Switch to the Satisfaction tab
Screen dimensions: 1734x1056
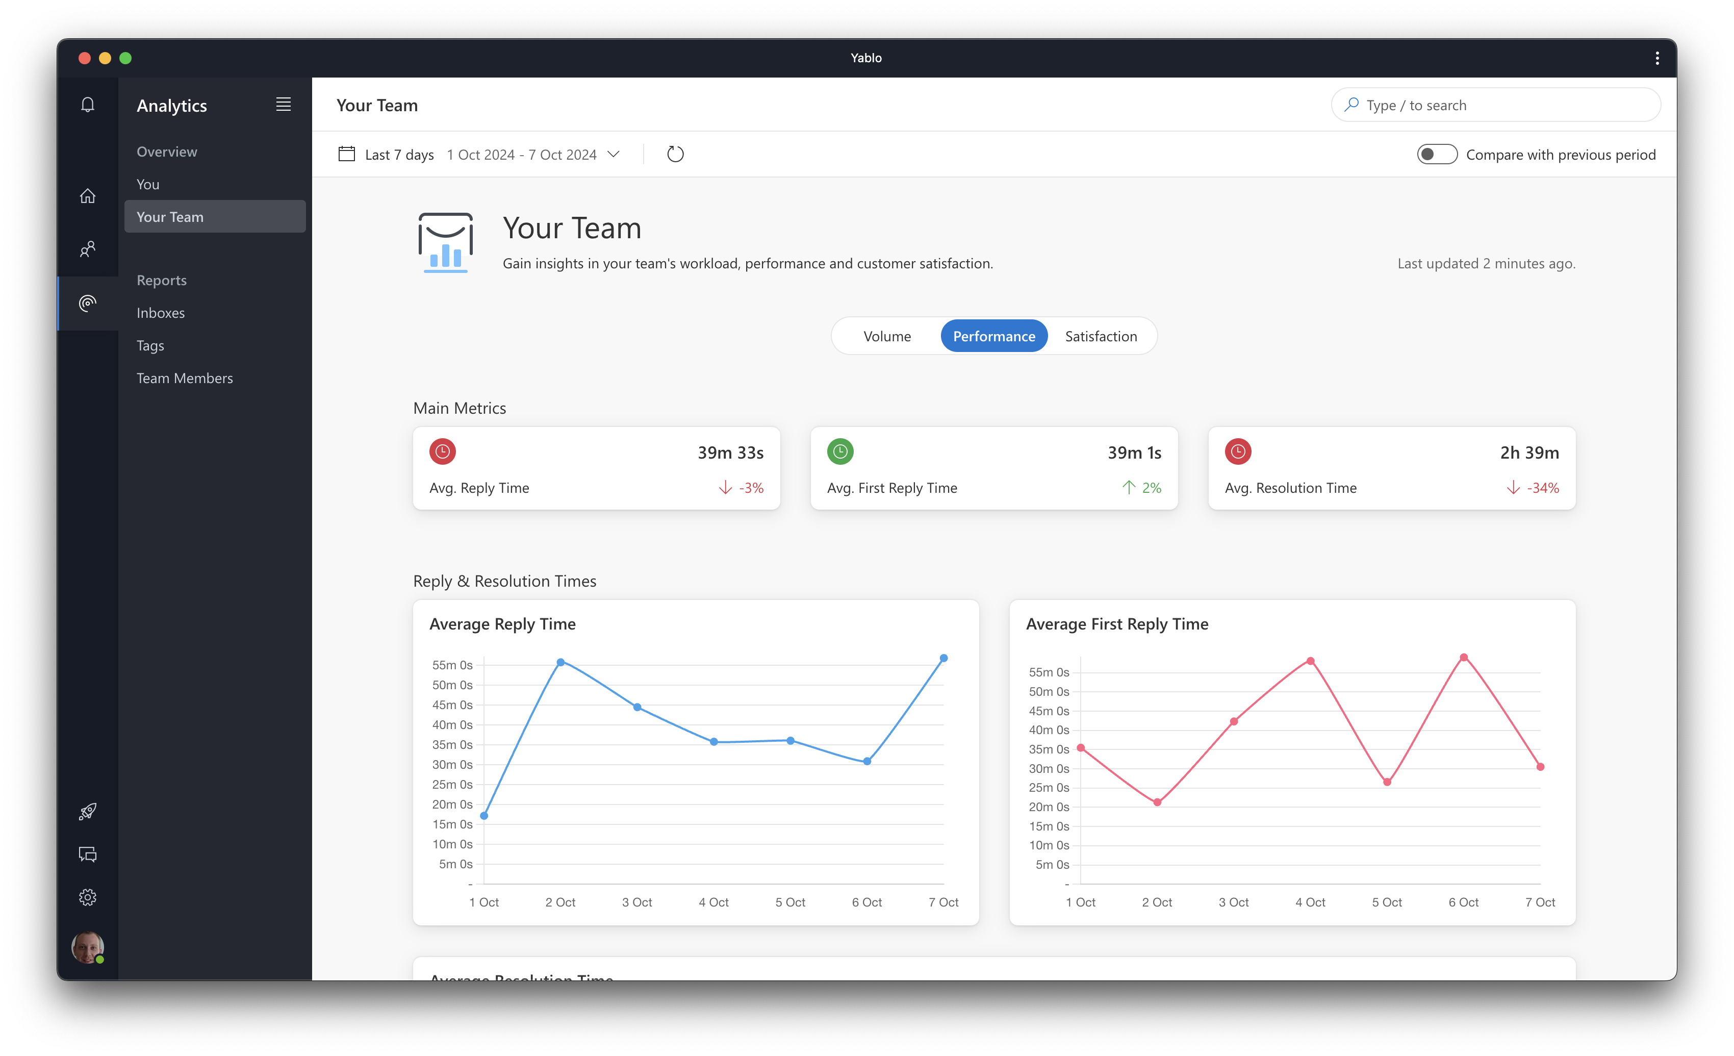[1101, 337]
